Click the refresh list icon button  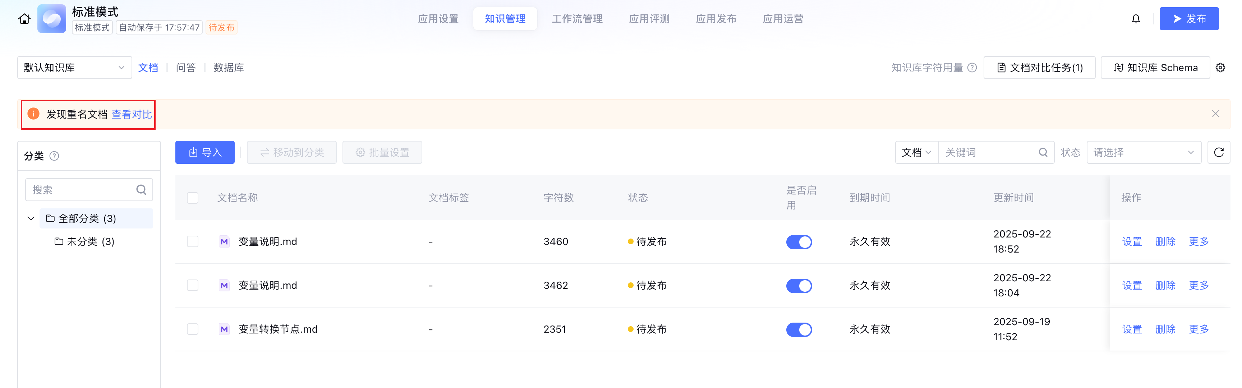(1218, 152)
